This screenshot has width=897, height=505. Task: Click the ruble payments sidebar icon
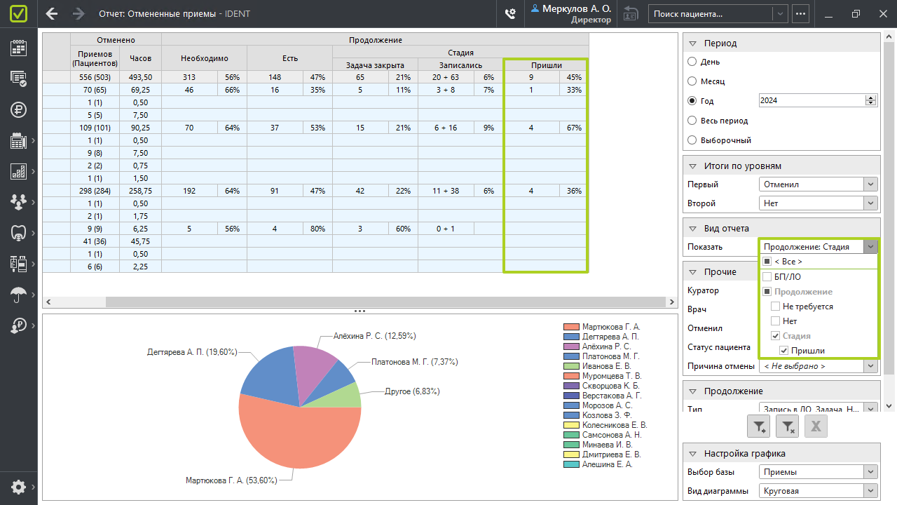pos(18,109)
